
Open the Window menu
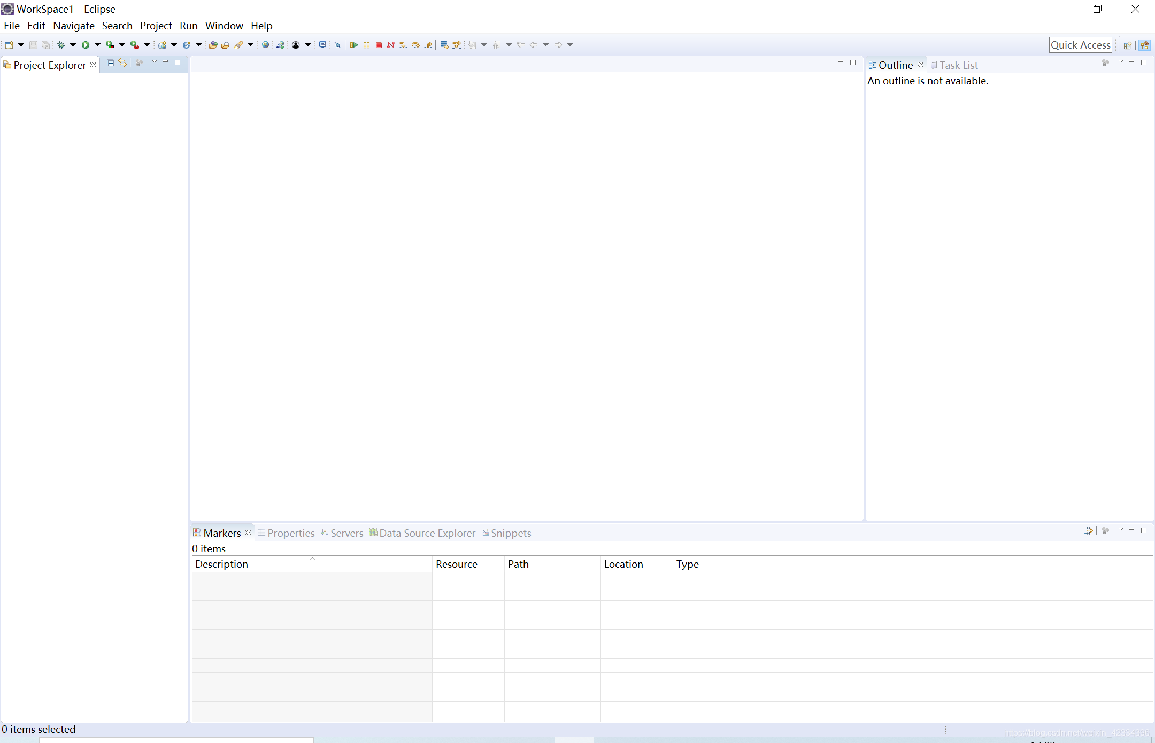pos(224,26)
